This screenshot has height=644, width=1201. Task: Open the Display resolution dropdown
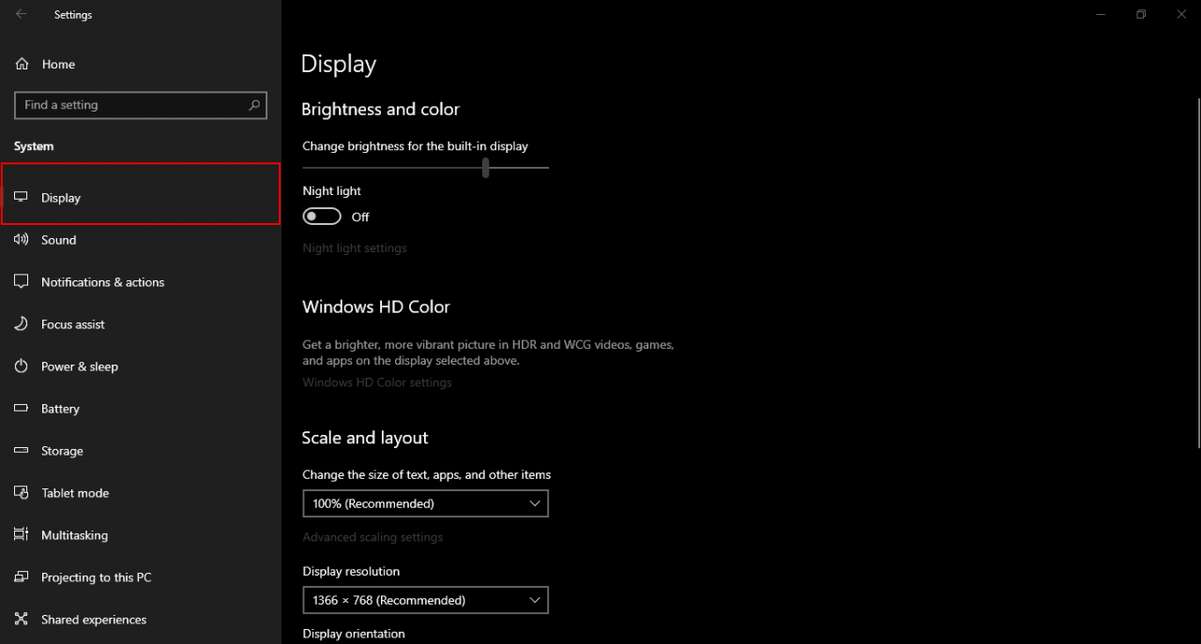click(x=425, y=600)
